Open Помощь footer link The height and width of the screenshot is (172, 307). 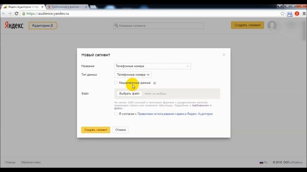10,162
